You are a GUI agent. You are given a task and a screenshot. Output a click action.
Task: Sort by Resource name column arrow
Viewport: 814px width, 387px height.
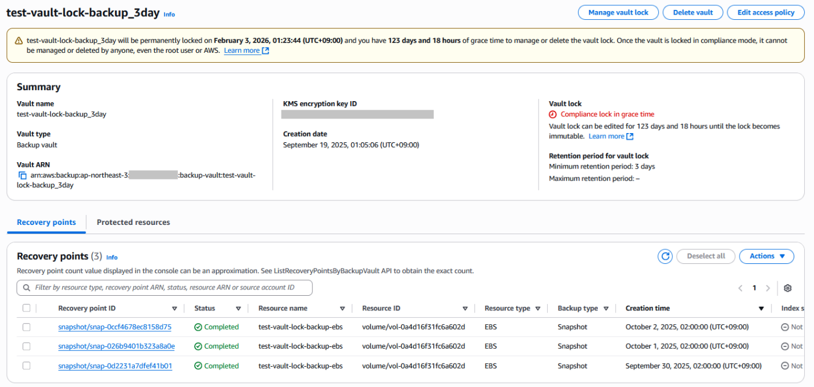(x=342, y=309)
